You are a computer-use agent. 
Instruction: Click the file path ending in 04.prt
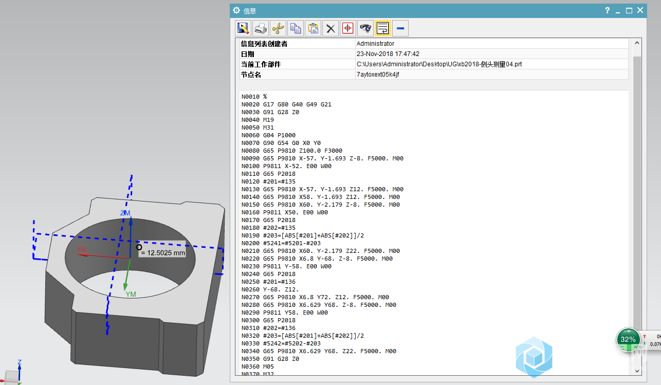tap(439, 64)
